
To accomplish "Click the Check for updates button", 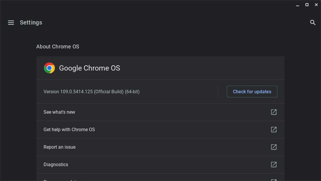I will [252, 92].
